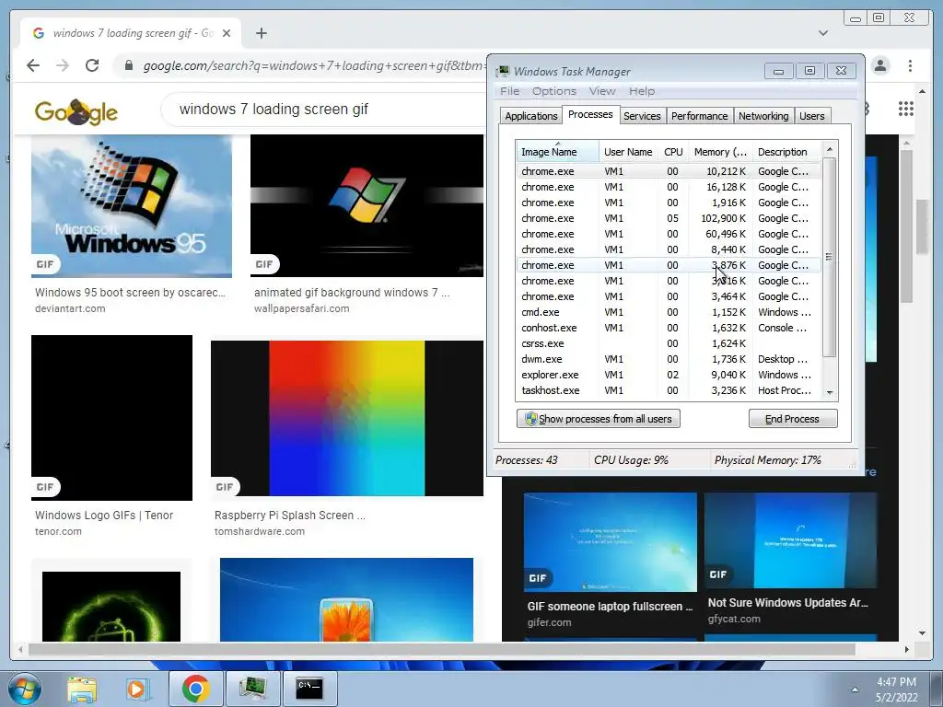Viewport: 943px width, 707px height.
Task: Click the Chrome taskbar icon
Action: point(195,689)
